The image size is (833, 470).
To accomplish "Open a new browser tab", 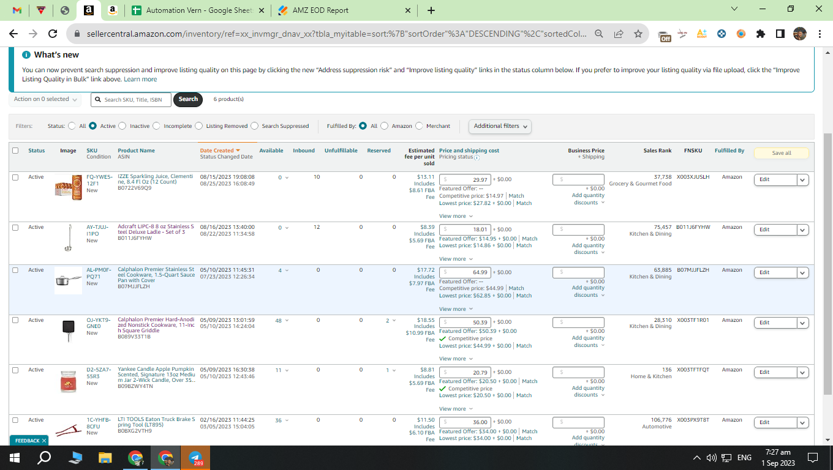I will [x=431, y=10].
